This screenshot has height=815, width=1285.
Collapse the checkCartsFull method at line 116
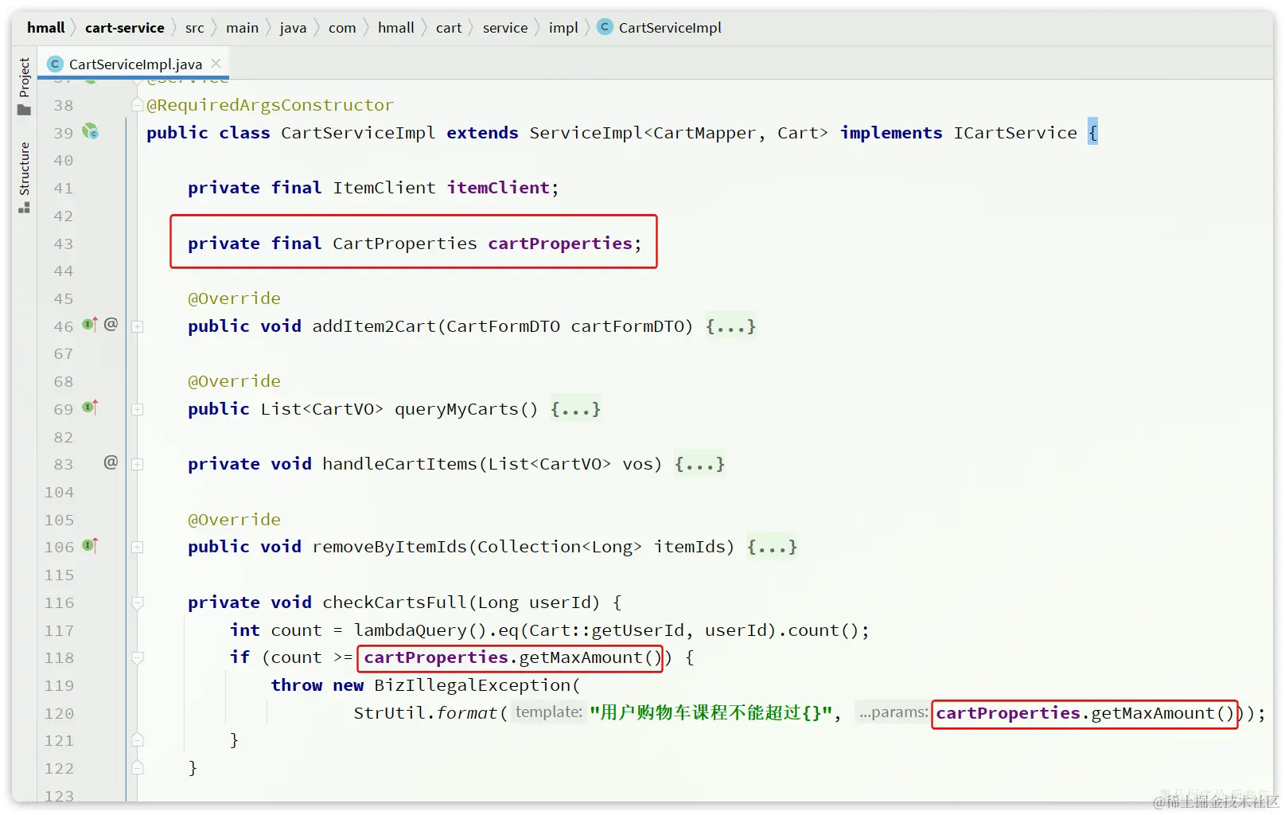[x=138, y=602]
